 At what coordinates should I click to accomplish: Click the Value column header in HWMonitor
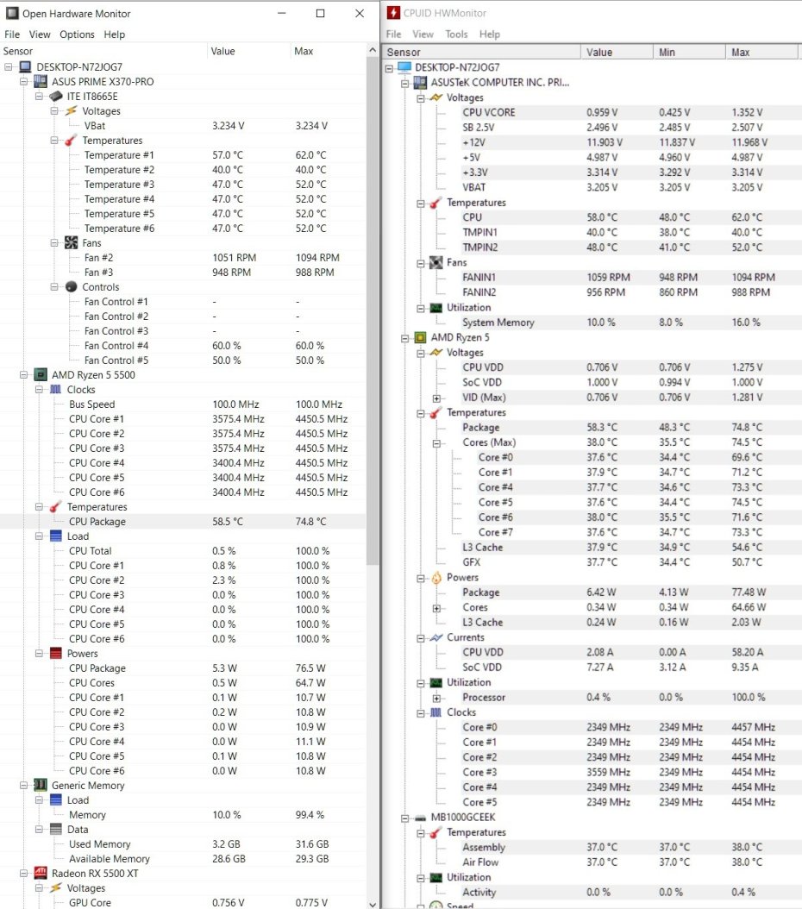(x=617, y=52)
